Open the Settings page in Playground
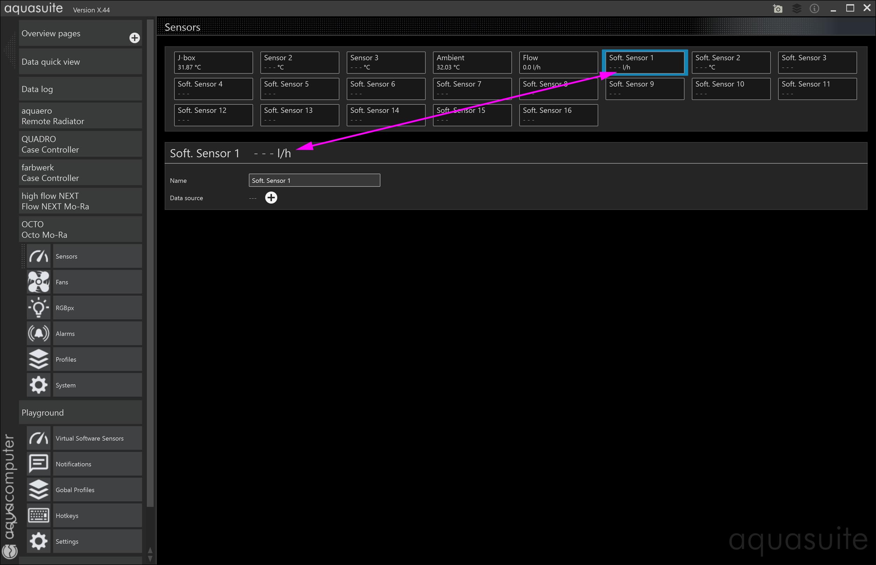Viewport: 876px width, 565px height. pos(97,541)
